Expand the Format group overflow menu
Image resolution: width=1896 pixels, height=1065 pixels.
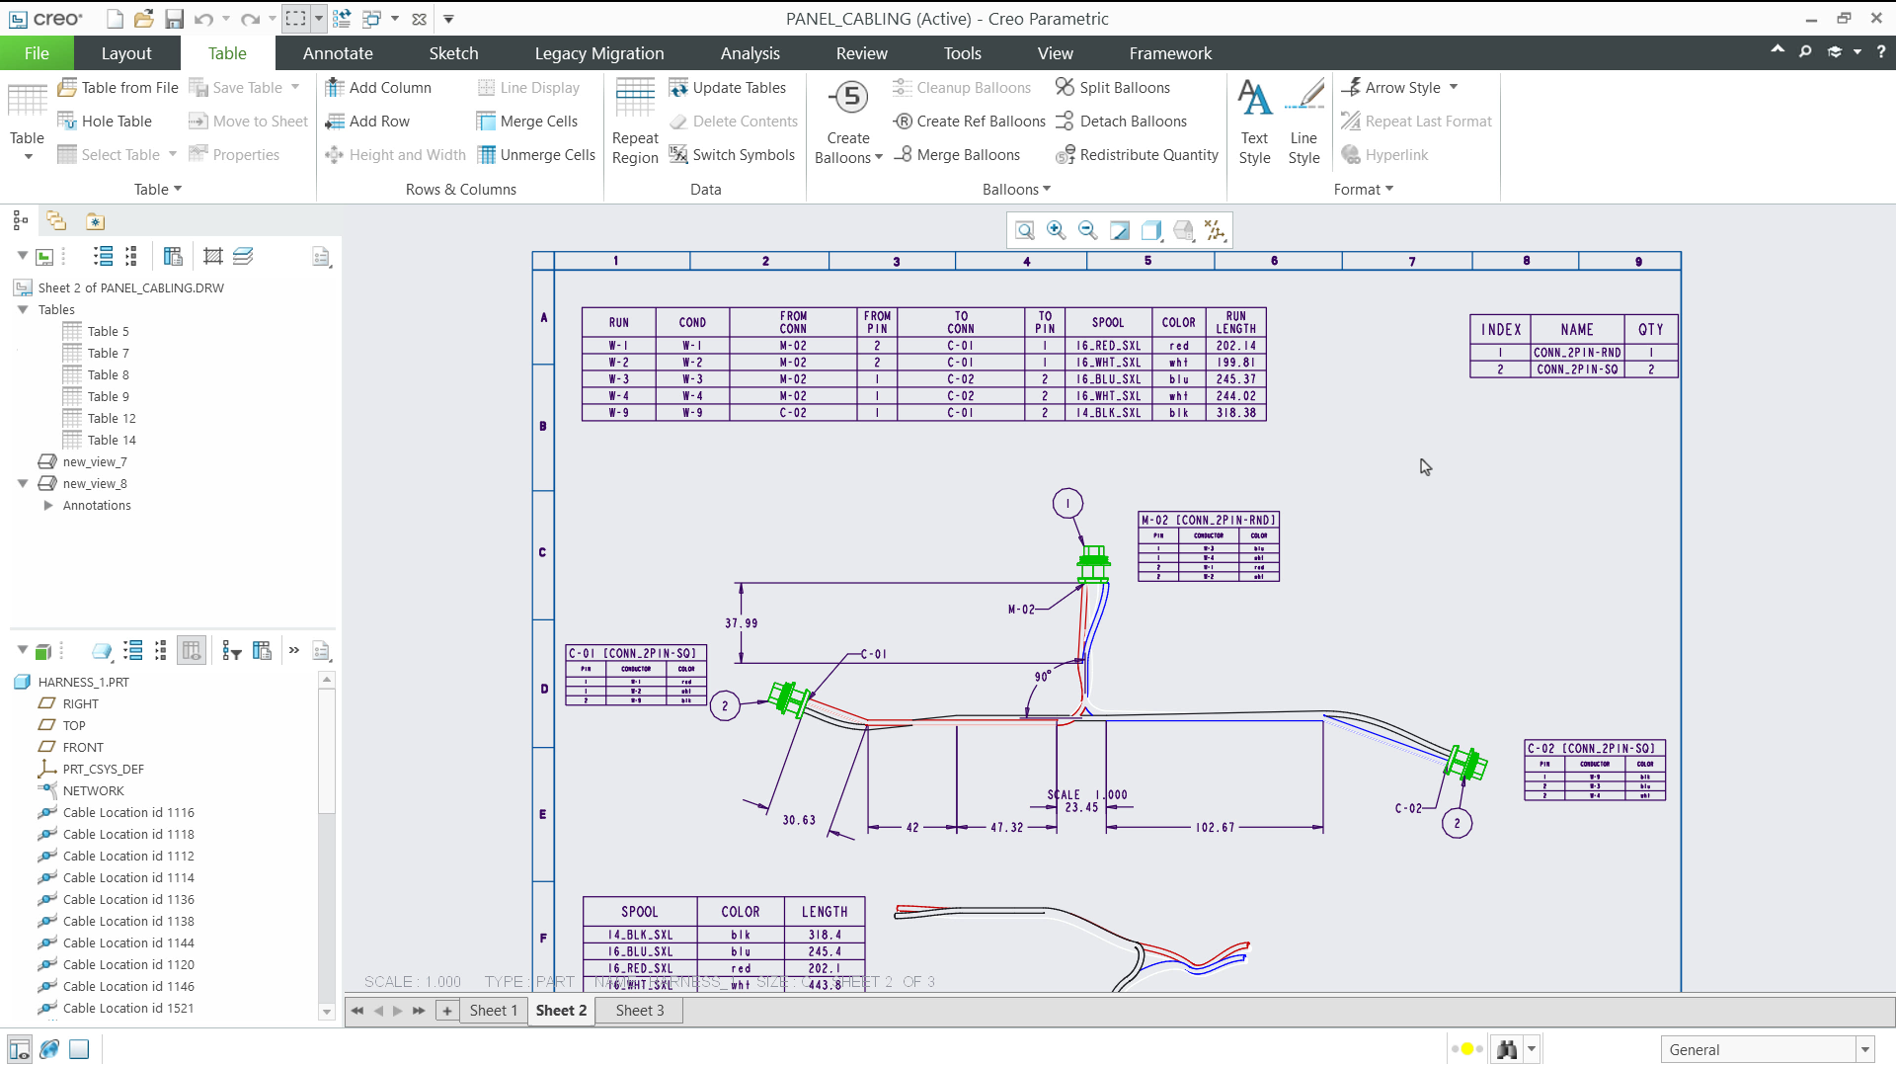pos(1363,189)
